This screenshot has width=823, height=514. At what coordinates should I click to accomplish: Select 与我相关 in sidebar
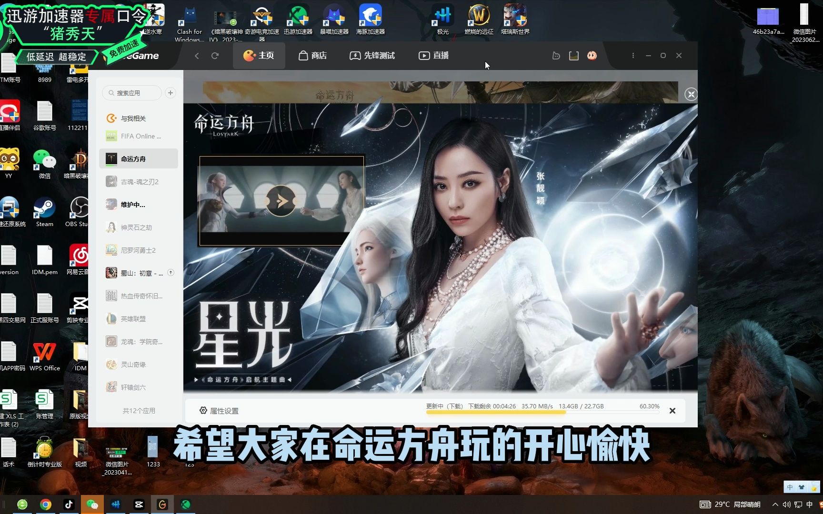point(139,118)
